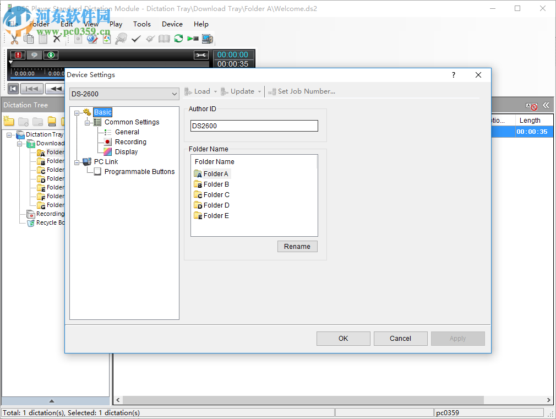Open the Device menu
Image resolution: width=556 pixels, height=419 pixels.
[x=172, y=24]
